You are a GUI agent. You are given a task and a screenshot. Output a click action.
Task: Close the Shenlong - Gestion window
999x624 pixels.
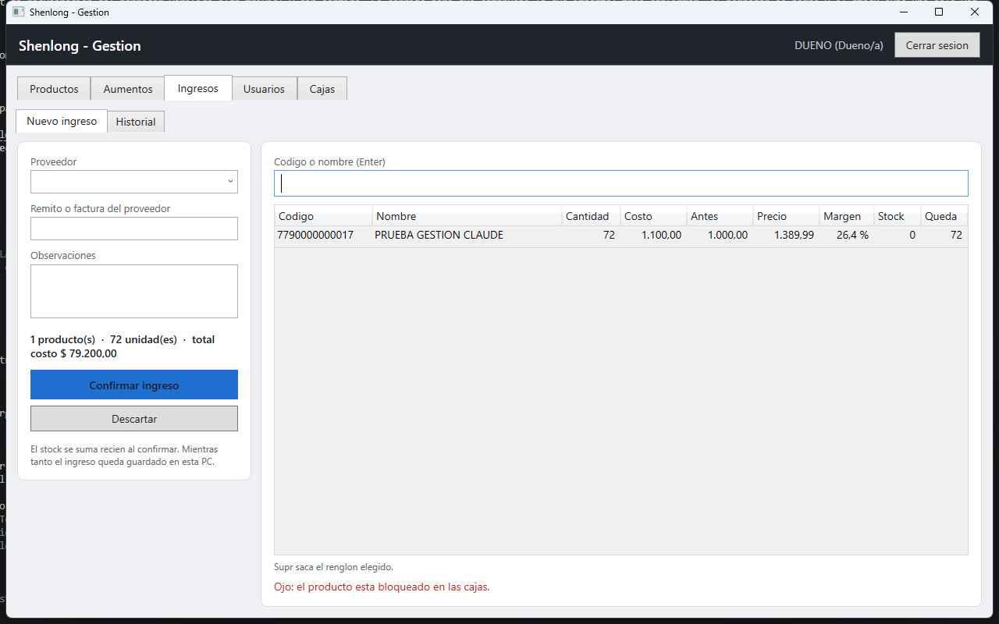[x=975, y=12]
